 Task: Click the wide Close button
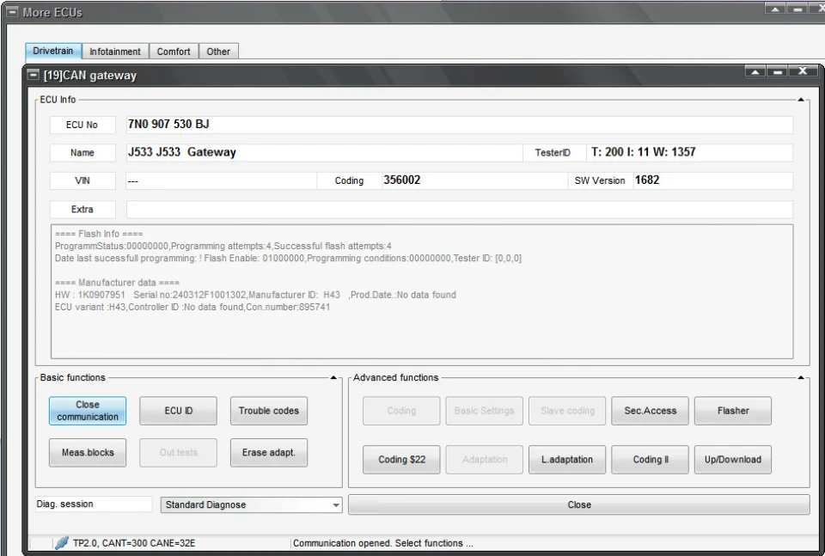(x=578, y=505)
